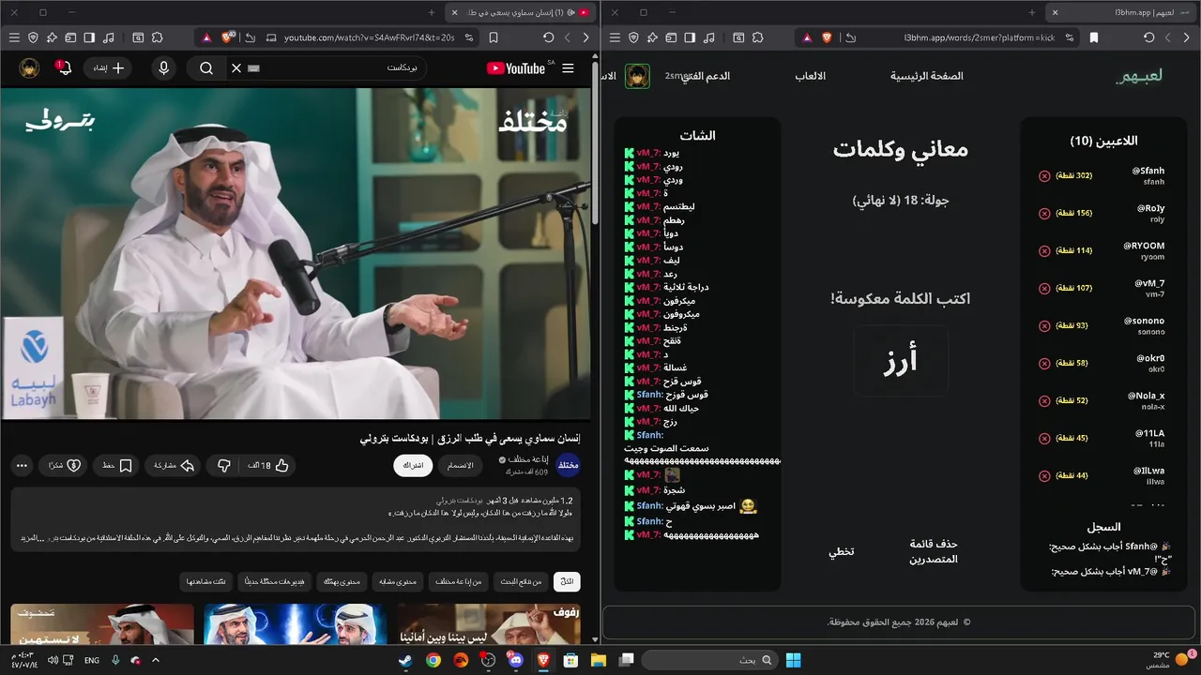Toggle sidebar panel in YouTube window

(89, 37)
